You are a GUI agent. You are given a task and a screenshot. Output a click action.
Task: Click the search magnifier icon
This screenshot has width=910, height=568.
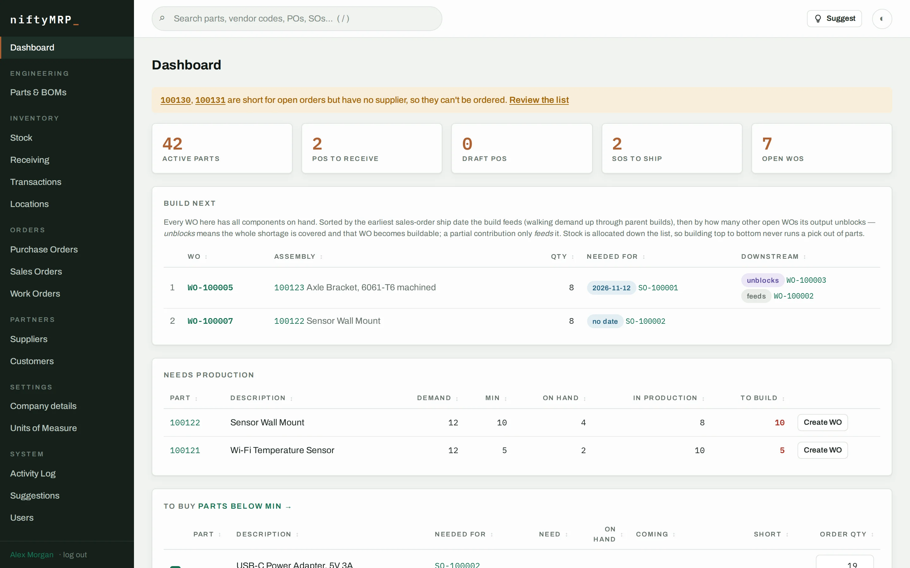162,18
